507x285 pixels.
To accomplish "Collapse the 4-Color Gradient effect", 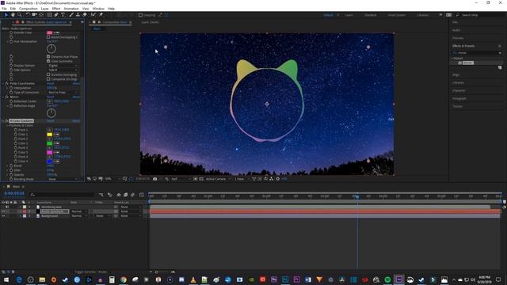I will point(3,121).
